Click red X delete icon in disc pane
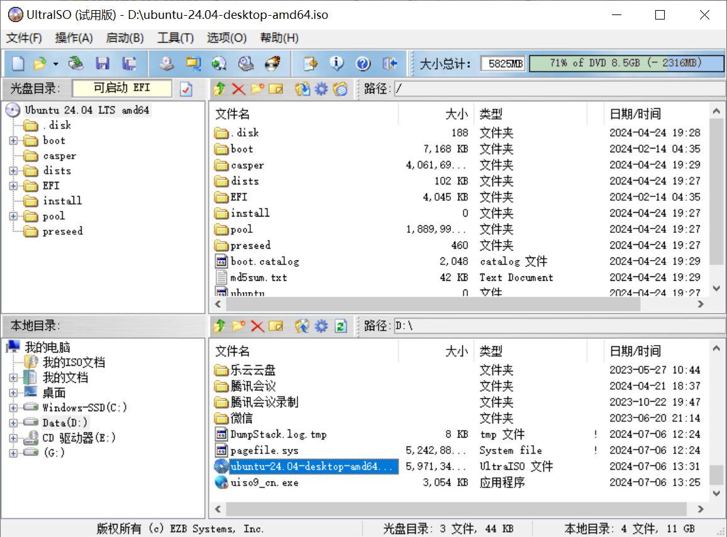 pyautogui.click(x=238, y=89)
